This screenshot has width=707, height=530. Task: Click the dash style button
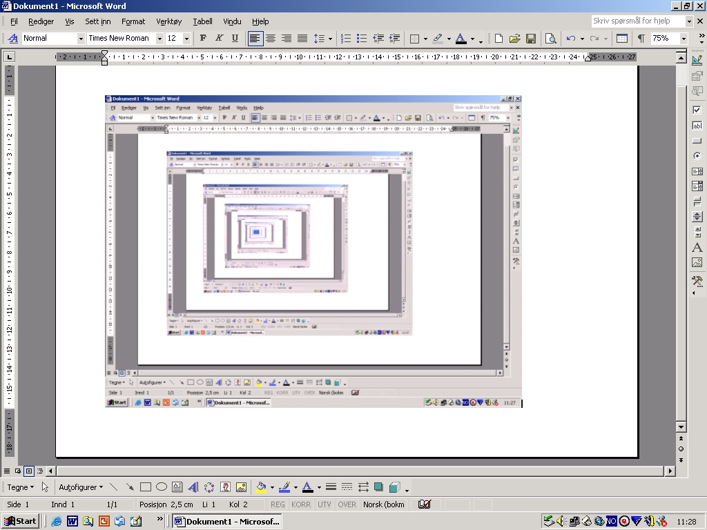click(x=347, y=487)
